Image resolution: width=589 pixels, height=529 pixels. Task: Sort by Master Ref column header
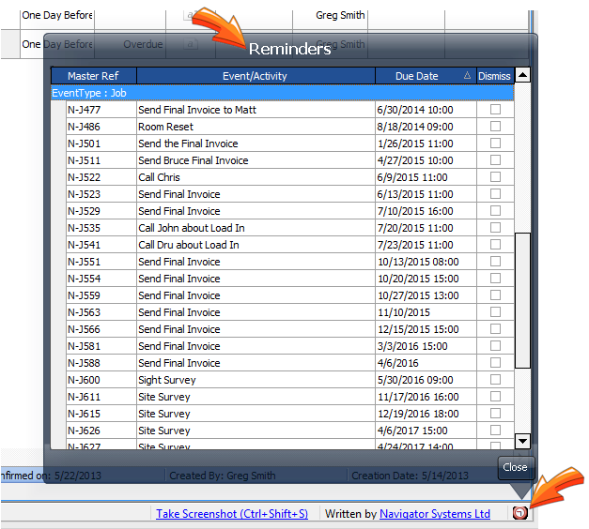[93, 76]
